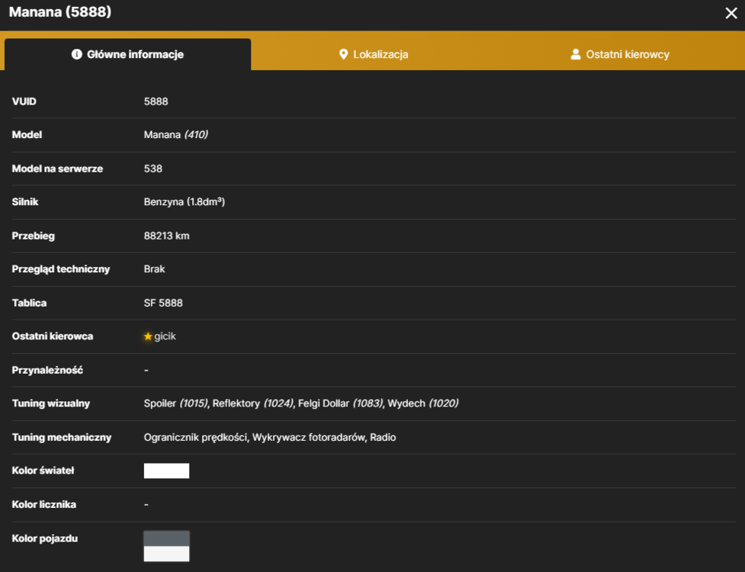The width and height of the screenshot is (745, 572).
Task: Click the Wykrywacz fotoradarów tuning entry
Action: click(309, 438)
